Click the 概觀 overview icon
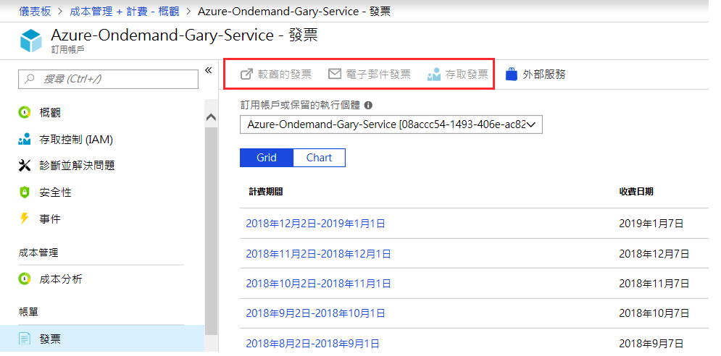Image resolution: width=721 pixels, height=356 pixels. [x=25, y=113]
